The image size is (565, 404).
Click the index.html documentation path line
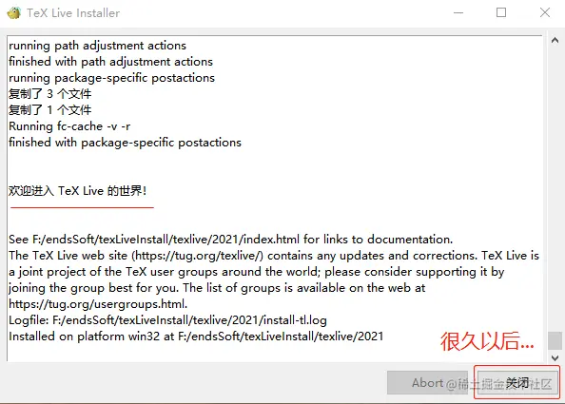pos(230,240)
